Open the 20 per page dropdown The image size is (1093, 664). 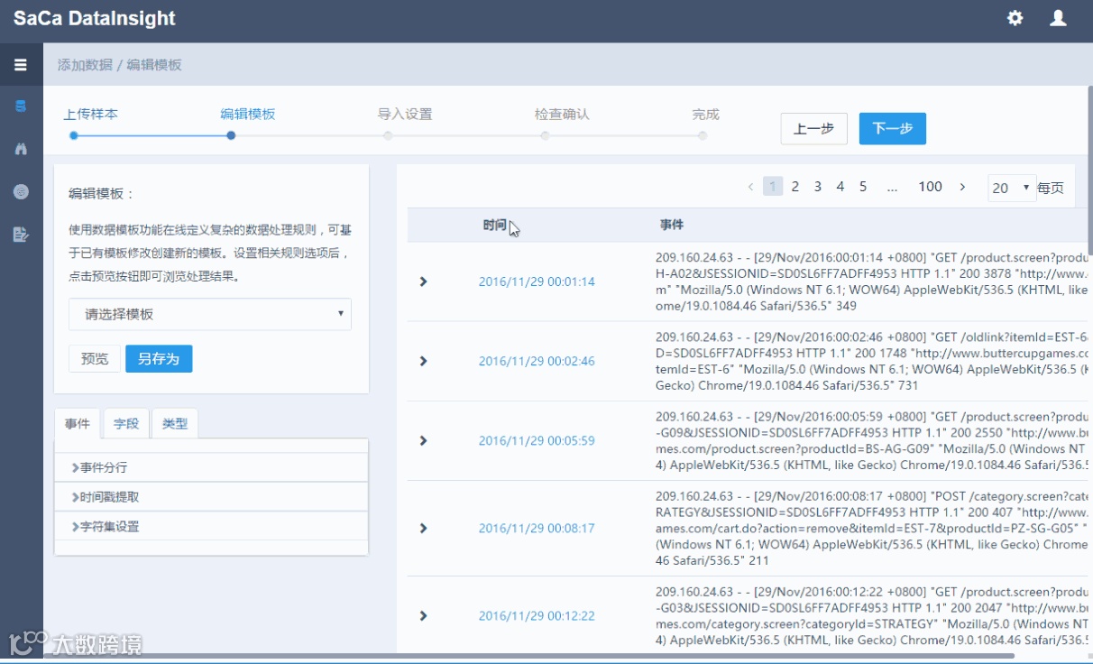[x=1011, y=188]
